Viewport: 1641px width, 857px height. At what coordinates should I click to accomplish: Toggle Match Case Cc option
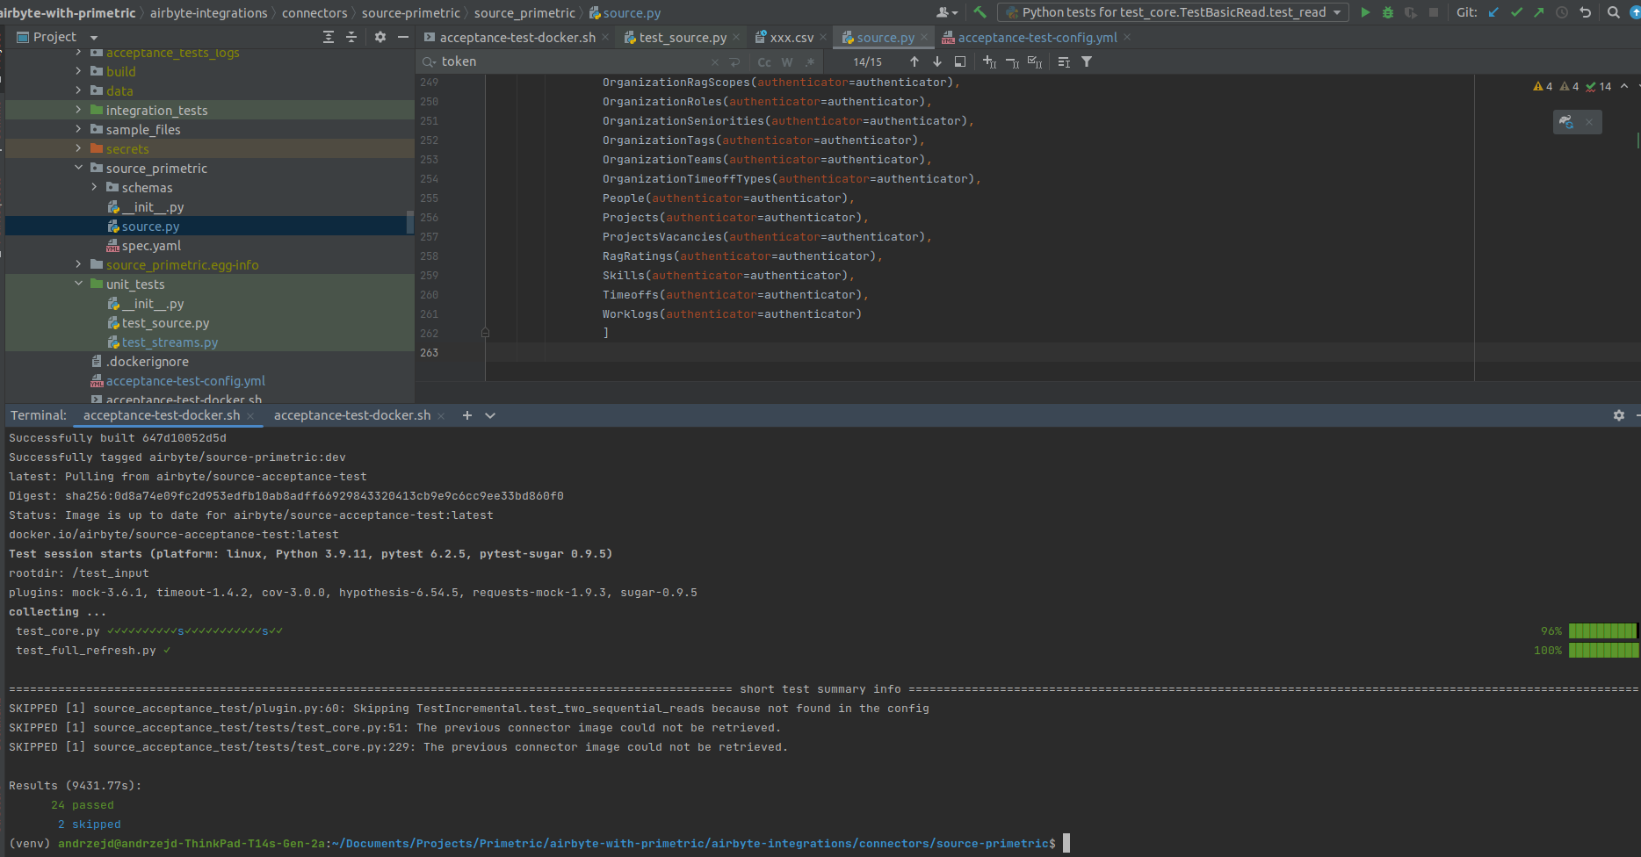pyautogui.click(x=764, y=62)
